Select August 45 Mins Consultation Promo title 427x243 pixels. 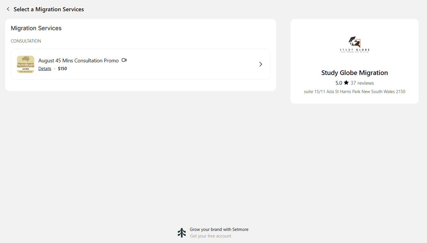click(x=78, y=60)
